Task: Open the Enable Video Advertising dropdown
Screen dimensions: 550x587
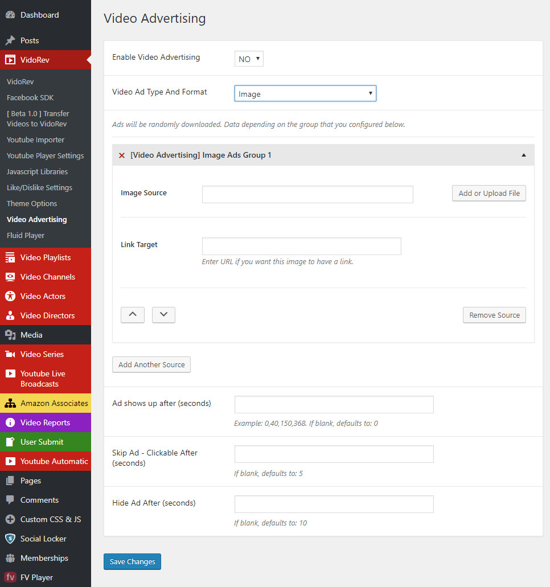Action: pos(249,59)
